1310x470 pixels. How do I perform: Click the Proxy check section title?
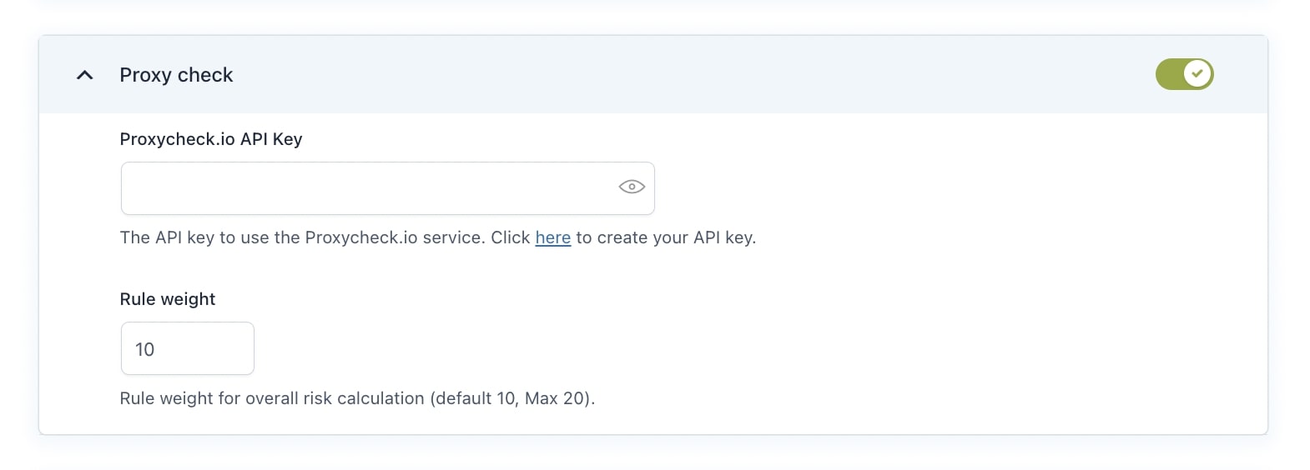pyautogui.click(x=176, y=75)
